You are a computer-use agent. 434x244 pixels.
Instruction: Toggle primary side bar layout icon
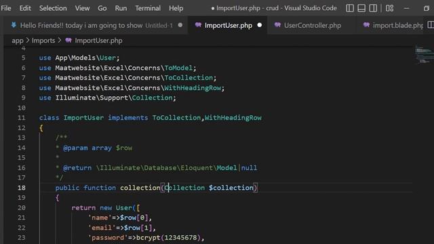(350, 8)
